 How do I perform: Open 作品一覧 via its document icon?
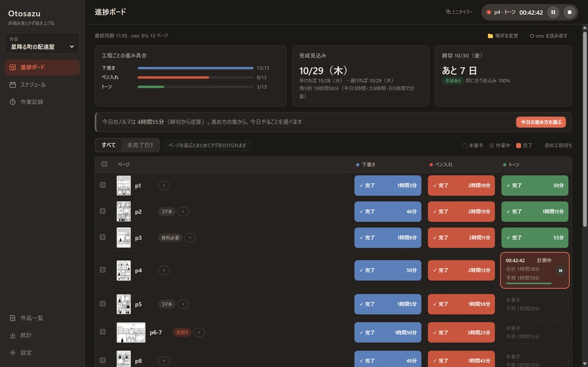[13, 318]
